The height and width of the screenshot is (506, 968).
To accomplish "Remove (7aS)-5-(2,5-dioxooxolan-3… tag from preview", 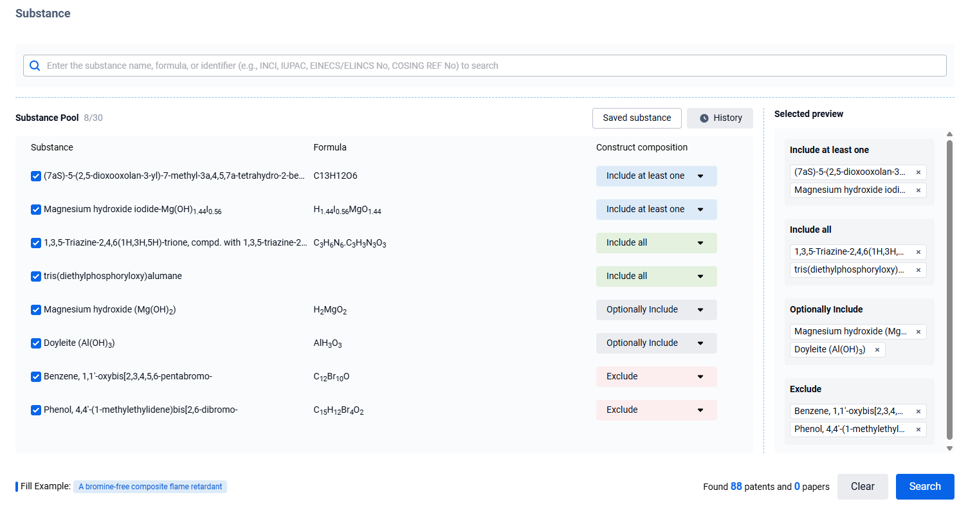I will pyautogui.click(x=918, y=172).
